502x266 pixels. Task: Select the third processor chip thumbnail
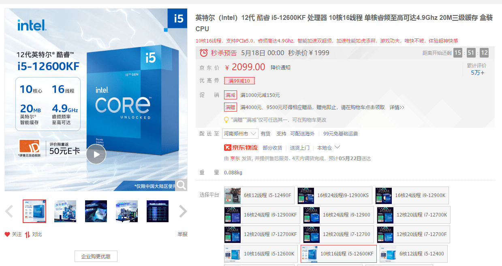click(x=96, y=211)
